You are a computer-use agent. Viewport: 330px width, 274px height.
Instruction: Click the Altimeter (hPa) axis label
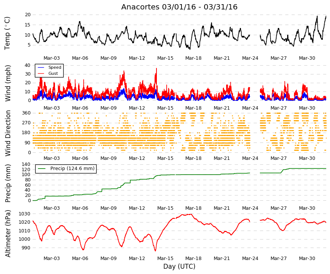coord(8,233)
